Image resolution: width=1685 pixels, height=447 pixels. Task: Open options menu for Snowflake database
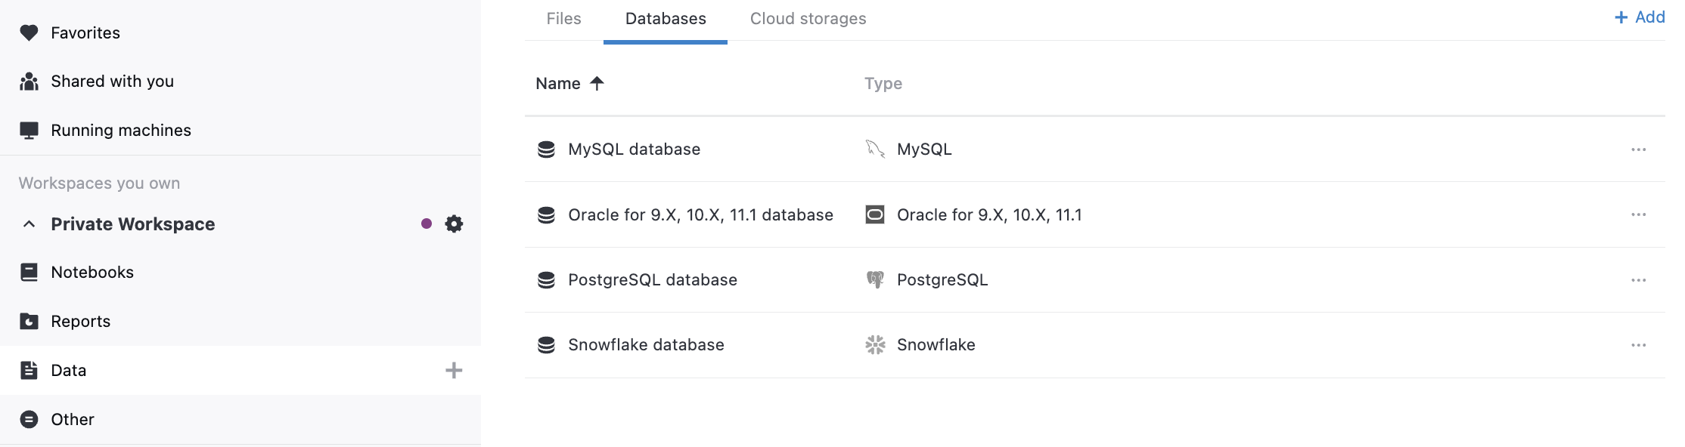[x=1638, y=344]
